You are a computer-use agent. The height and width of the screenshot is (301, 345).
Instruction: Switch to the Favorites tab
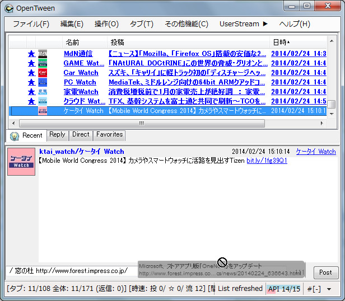[x=109, y=135]
